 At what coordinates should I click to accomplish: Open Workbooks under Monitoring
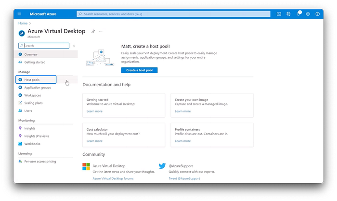pos(46,144)
